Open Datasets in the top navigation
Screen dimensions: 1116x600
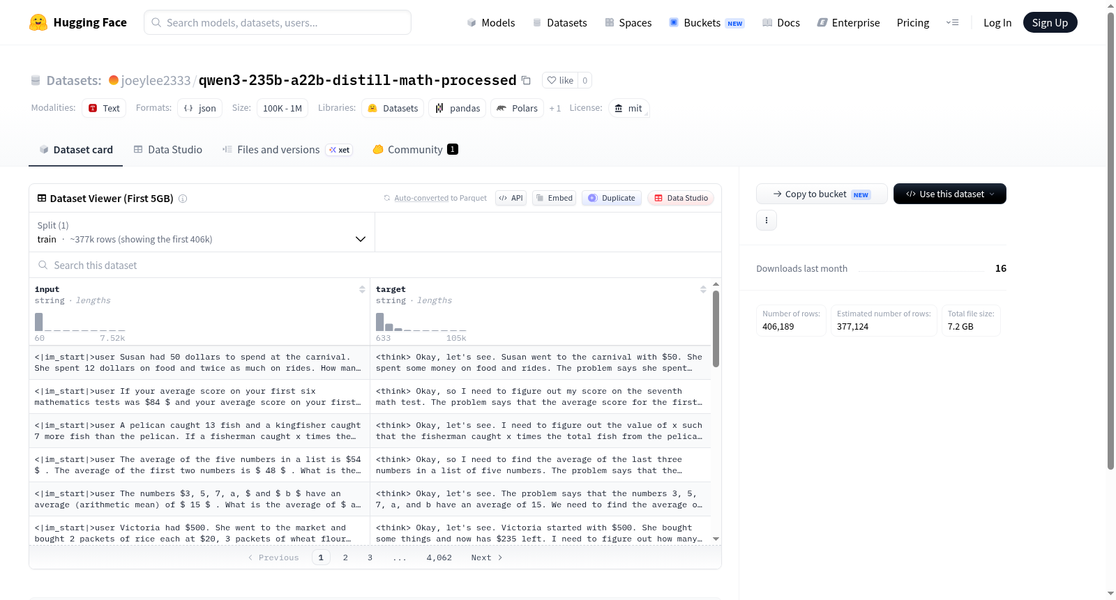[x=560, y=22]
